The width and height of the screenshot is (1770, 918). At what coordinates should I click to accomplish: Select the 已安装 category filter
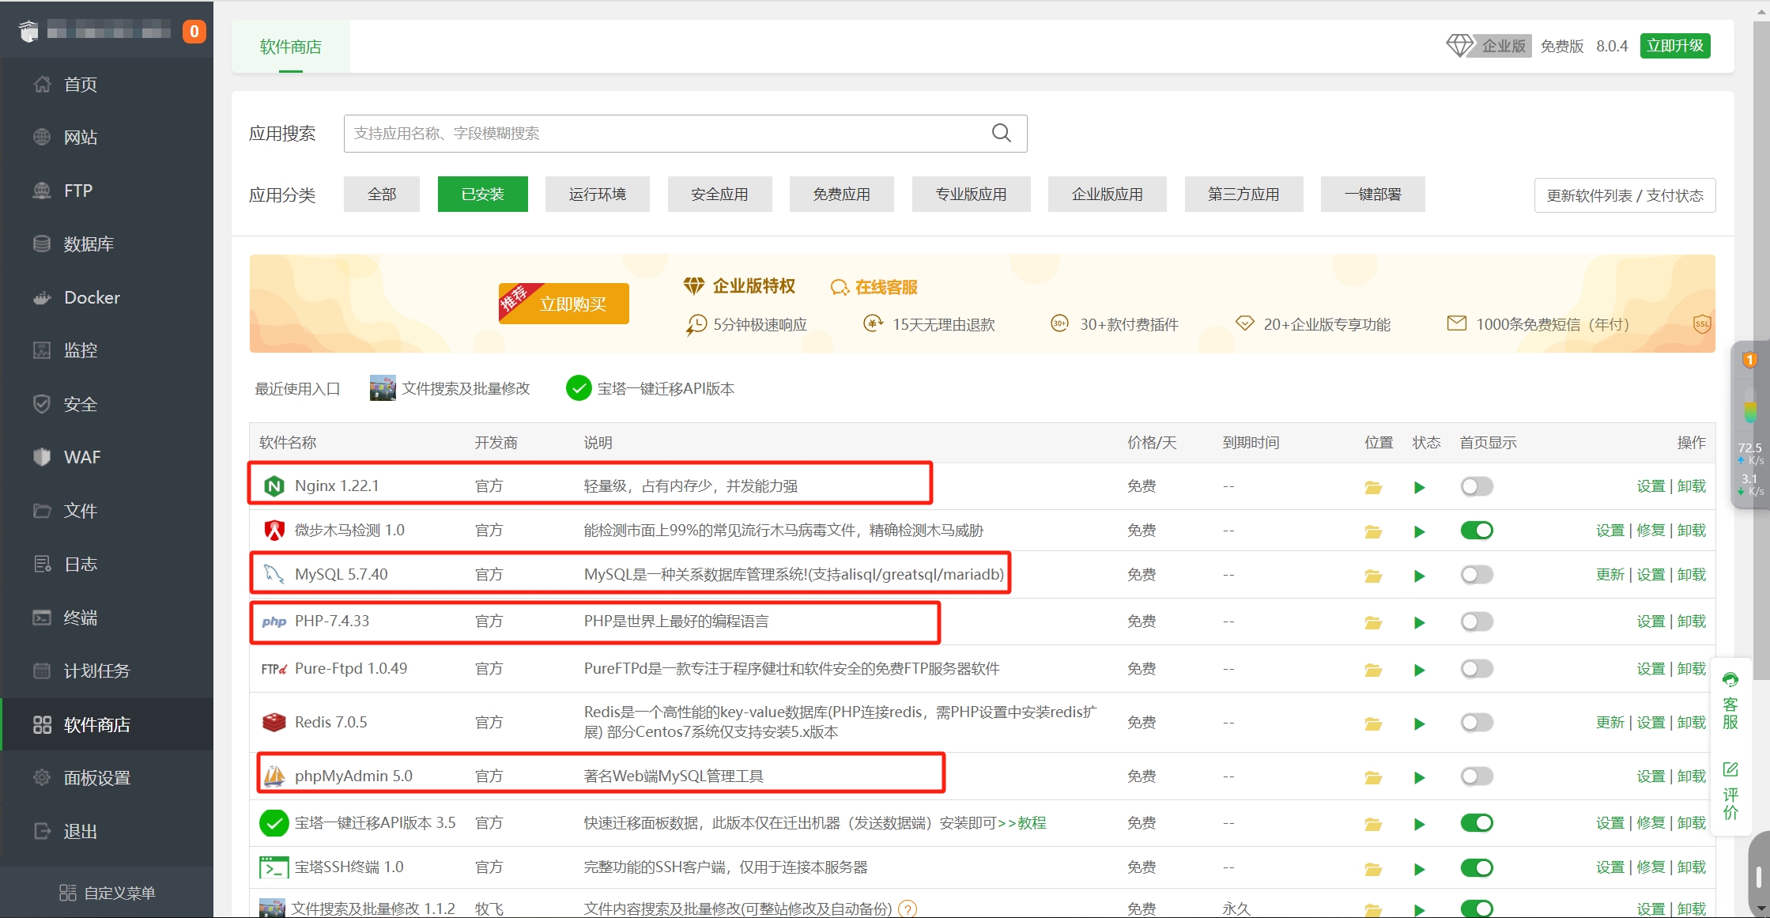click(483, 194)
